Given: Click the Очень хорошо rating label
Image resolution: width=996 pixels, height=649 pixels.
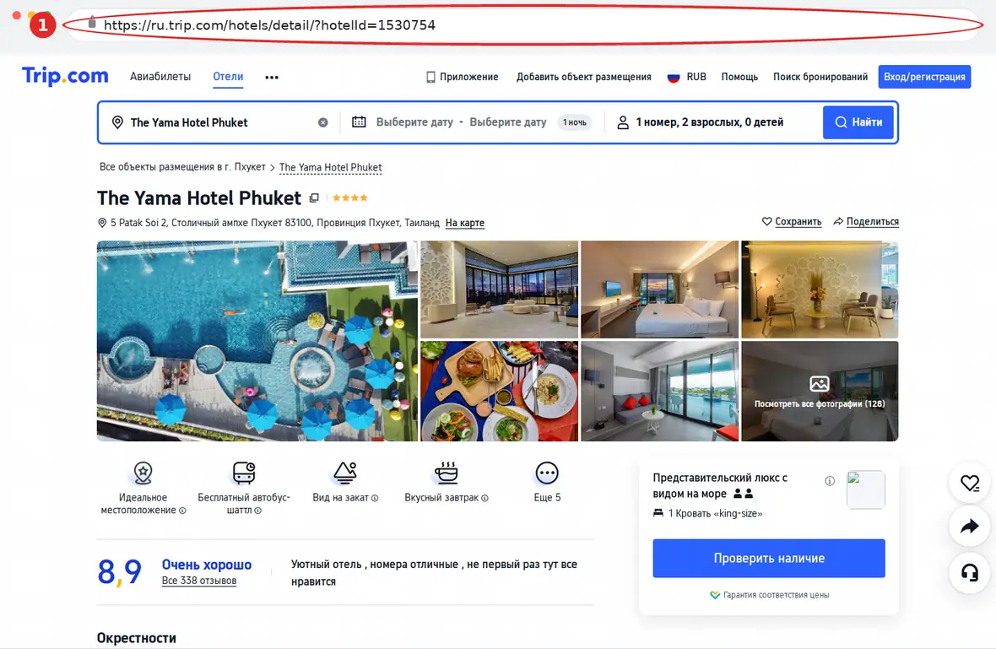Looking at the screenshot, I should pyautogui.click(x=207, y=565).
